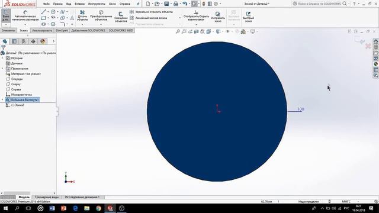Viewport: 379px width, 213px height.
Task: Click the Rebuild traffic light icon
Action: point(204,4)
